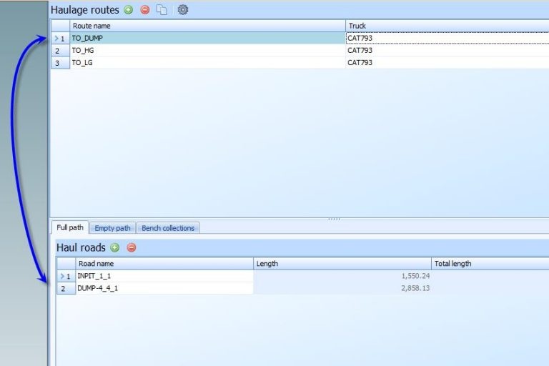Image resolution: width=549 pixels, height=366 pixels.
Task: Open haulage routes settings gear
Action: click(182, 10)
